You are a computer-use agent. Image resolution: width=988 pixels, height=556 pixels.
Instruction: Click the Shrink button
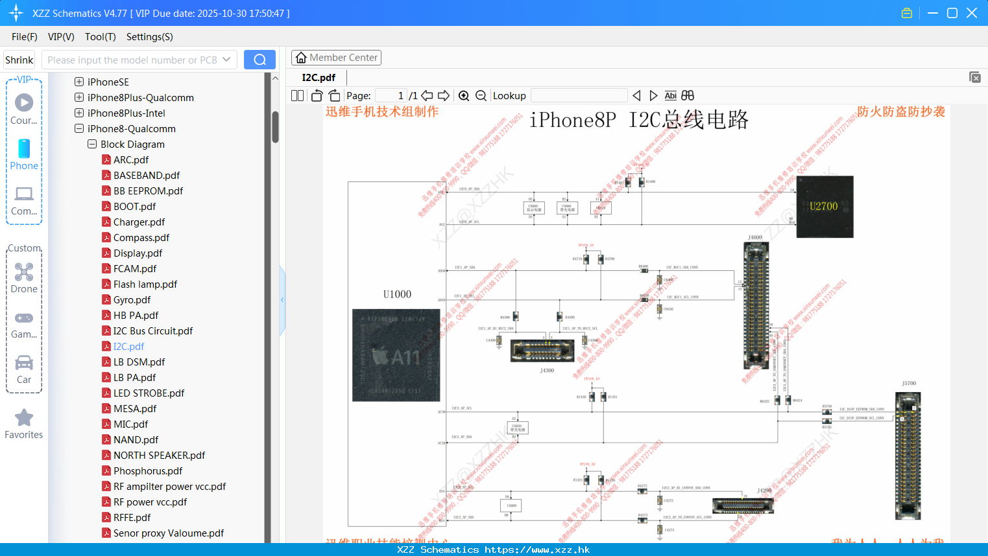click(19, 60)
